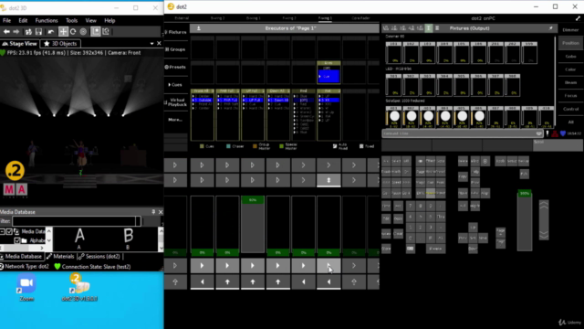Click the last list icon before Fixtures (Output) title
The height and width of the screenshot is (329, 584).
click(x=437, y=28)
